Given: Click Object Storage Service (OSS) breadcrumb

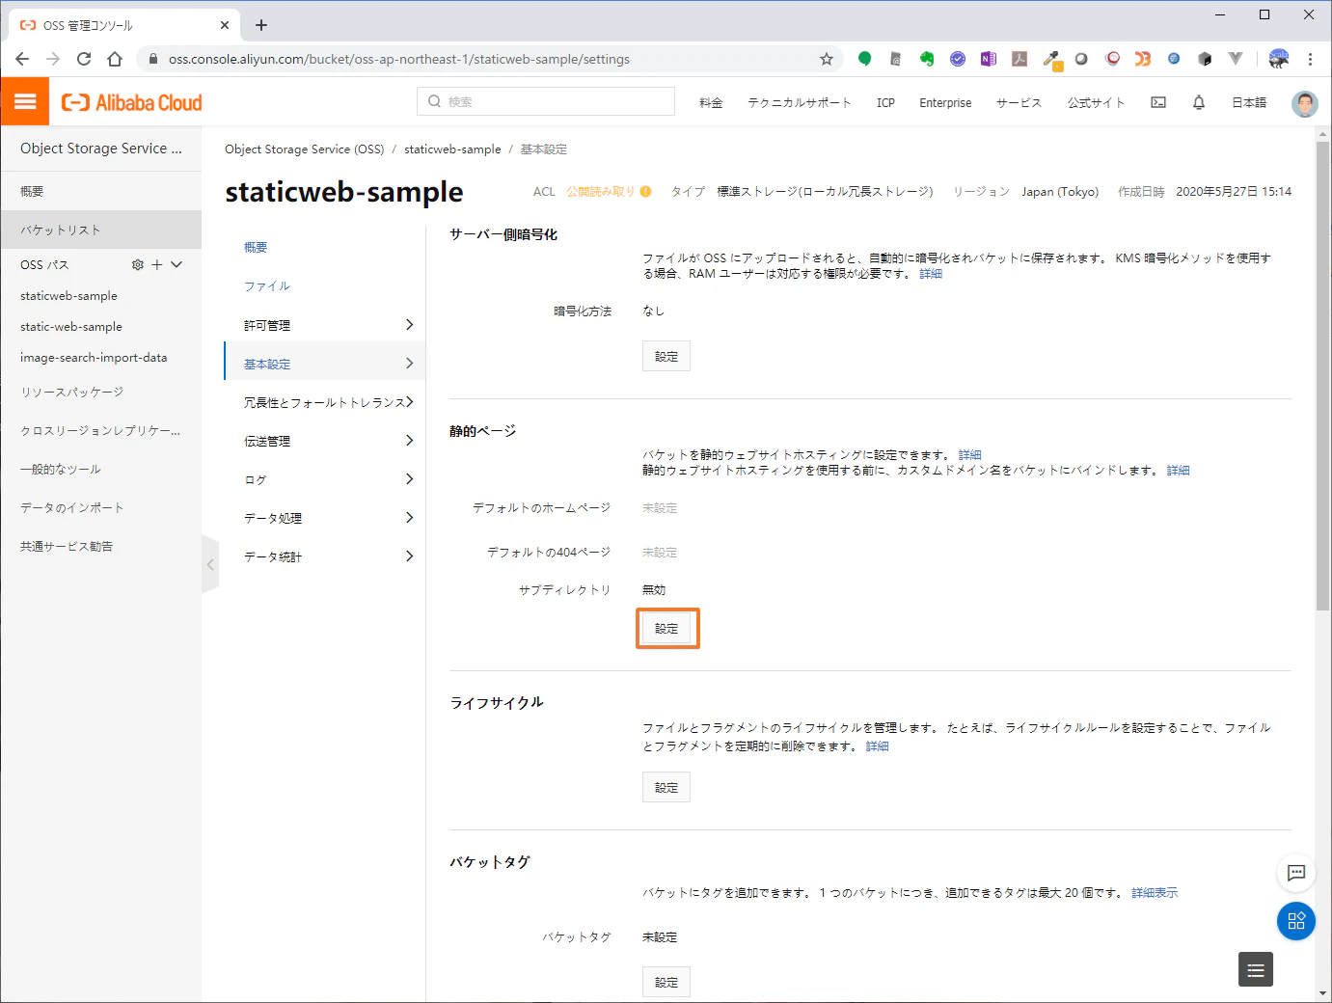Looking at the screenshot, I should (305, 149).
